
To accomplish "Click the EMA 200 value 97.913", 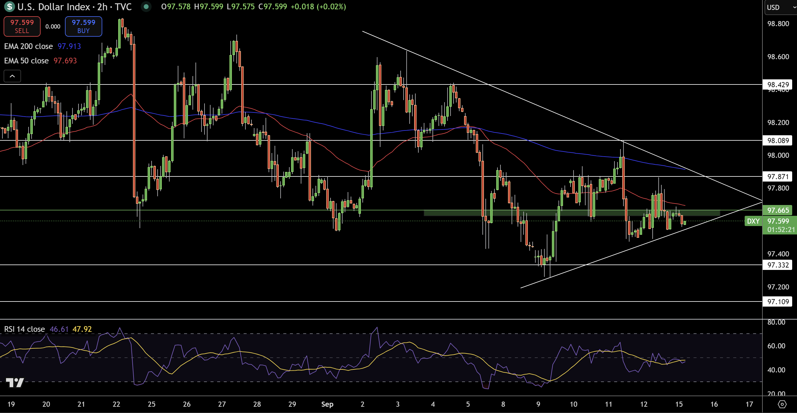I will coord(69,46).
